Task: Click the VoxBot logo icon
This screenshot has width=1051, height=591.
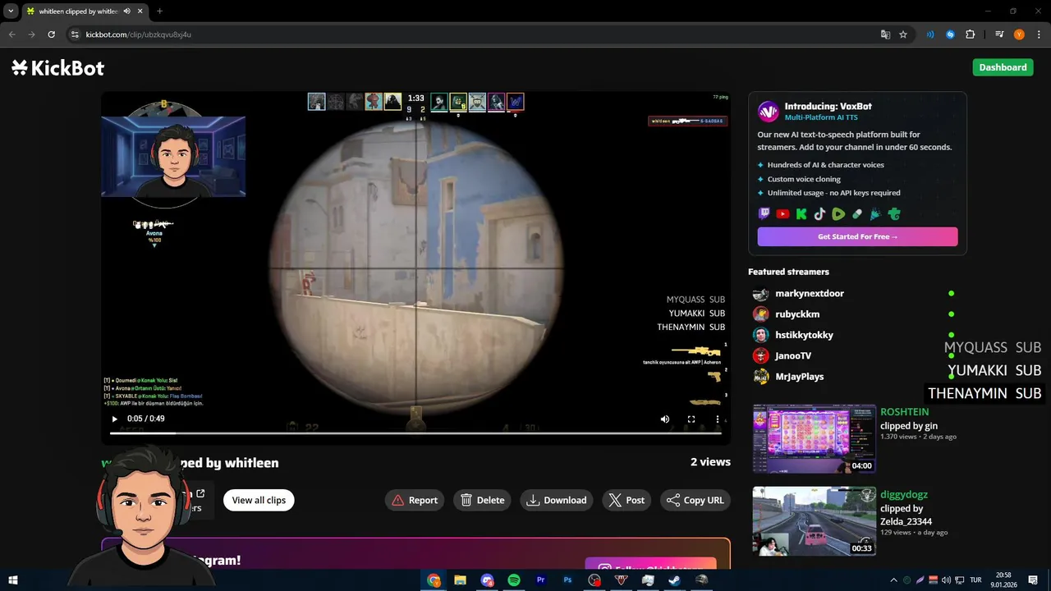Action: click(x=768, y=111)
